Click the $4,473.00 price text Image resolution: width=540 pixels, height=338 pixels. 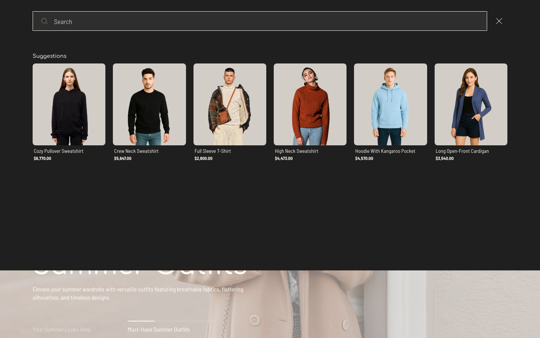[283, 158]
